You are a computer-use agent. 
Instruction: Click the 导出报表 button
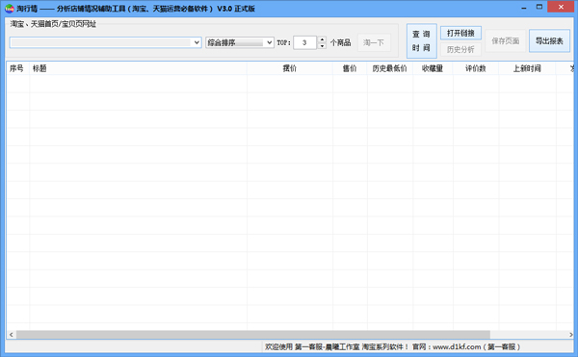549,40
